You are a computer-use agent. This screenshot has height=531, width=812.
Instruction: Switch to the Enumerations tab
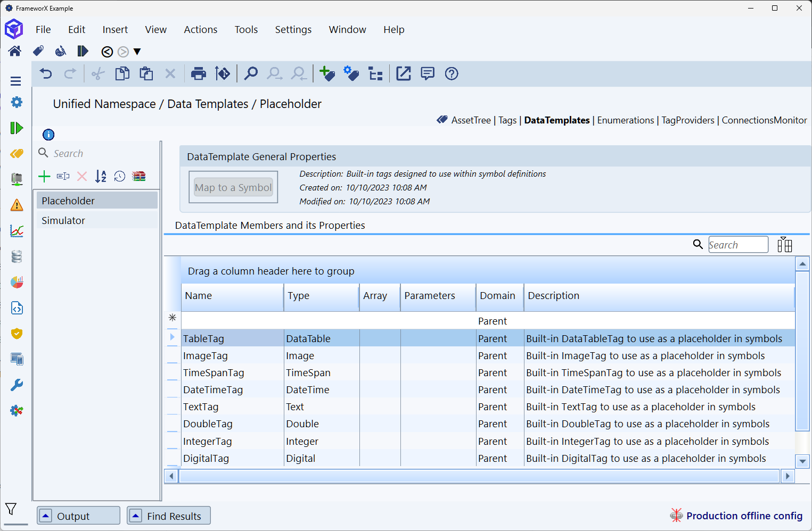[x=625, y=120]
